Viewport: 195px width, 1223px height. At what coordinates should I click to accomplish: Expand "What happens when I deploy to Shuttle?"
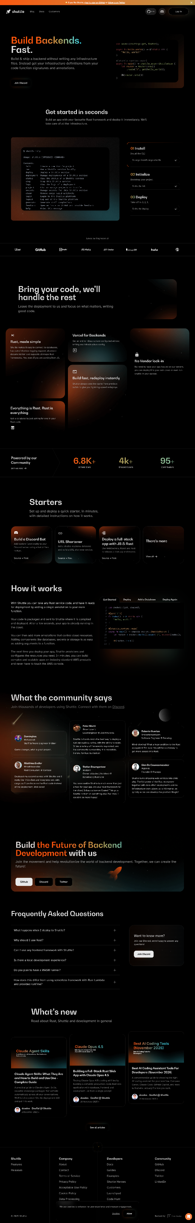pyautogui.click(x=114, y=930)
